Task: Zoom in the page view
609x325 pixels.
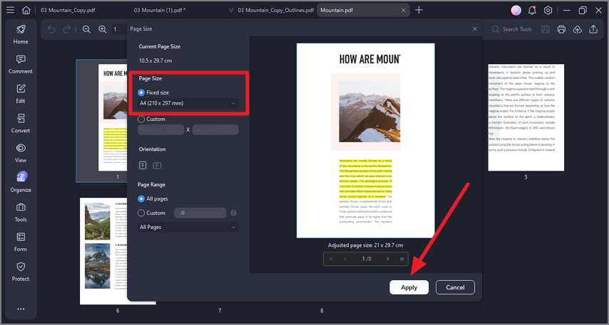Action: (x=102, y=29)
